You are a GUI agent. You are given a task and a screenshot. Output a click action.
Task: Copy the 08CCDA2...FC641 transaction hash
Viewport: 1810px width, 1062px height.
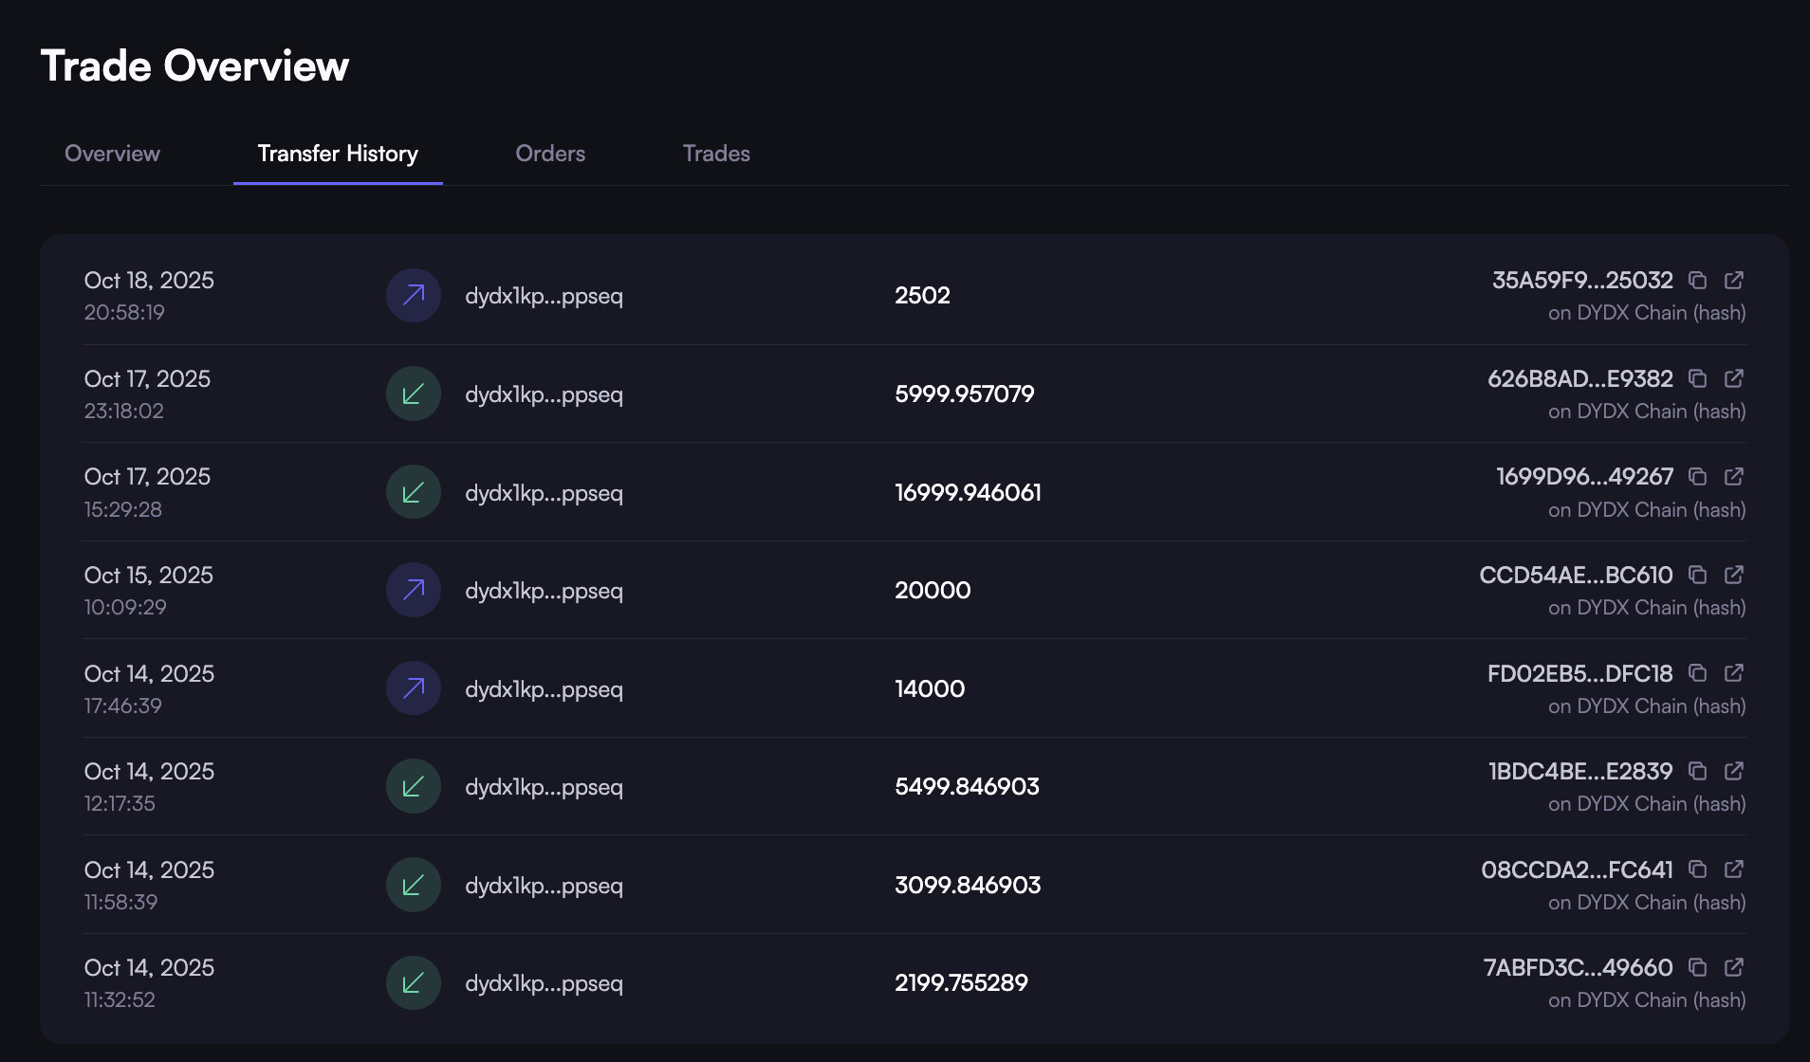click(x=1698, y=870)
